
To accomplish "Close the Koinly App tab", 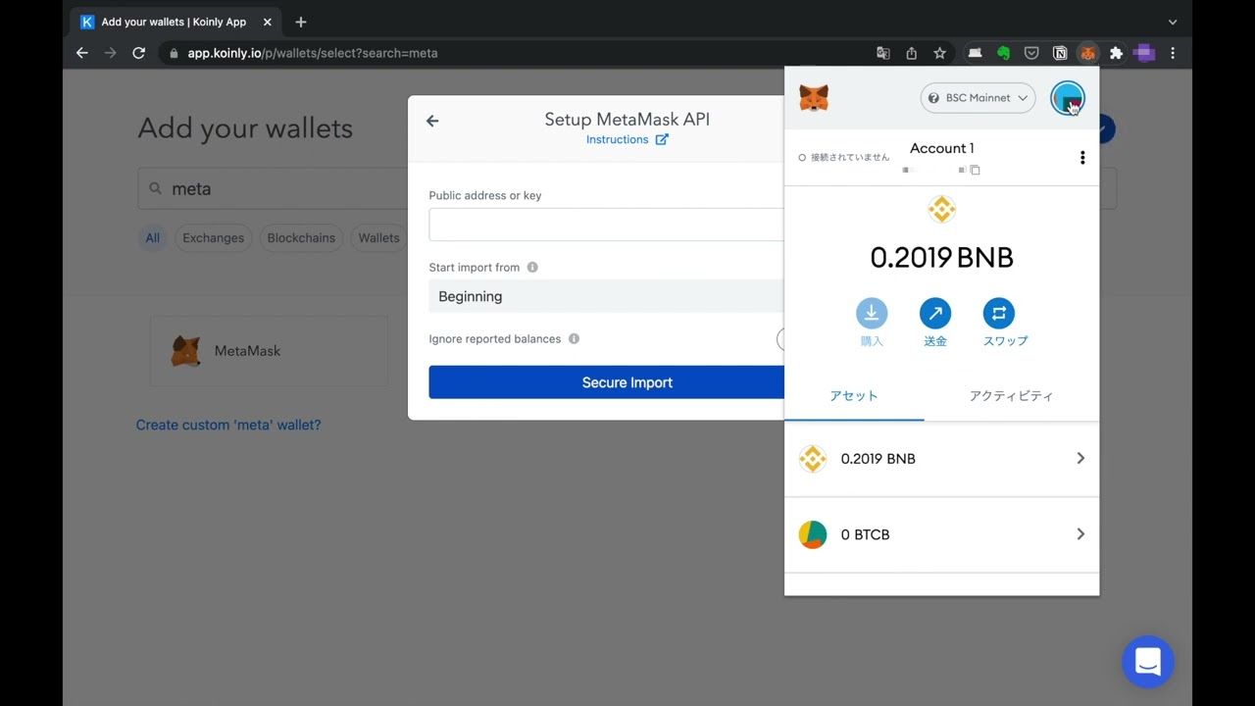I will point(267,22).
